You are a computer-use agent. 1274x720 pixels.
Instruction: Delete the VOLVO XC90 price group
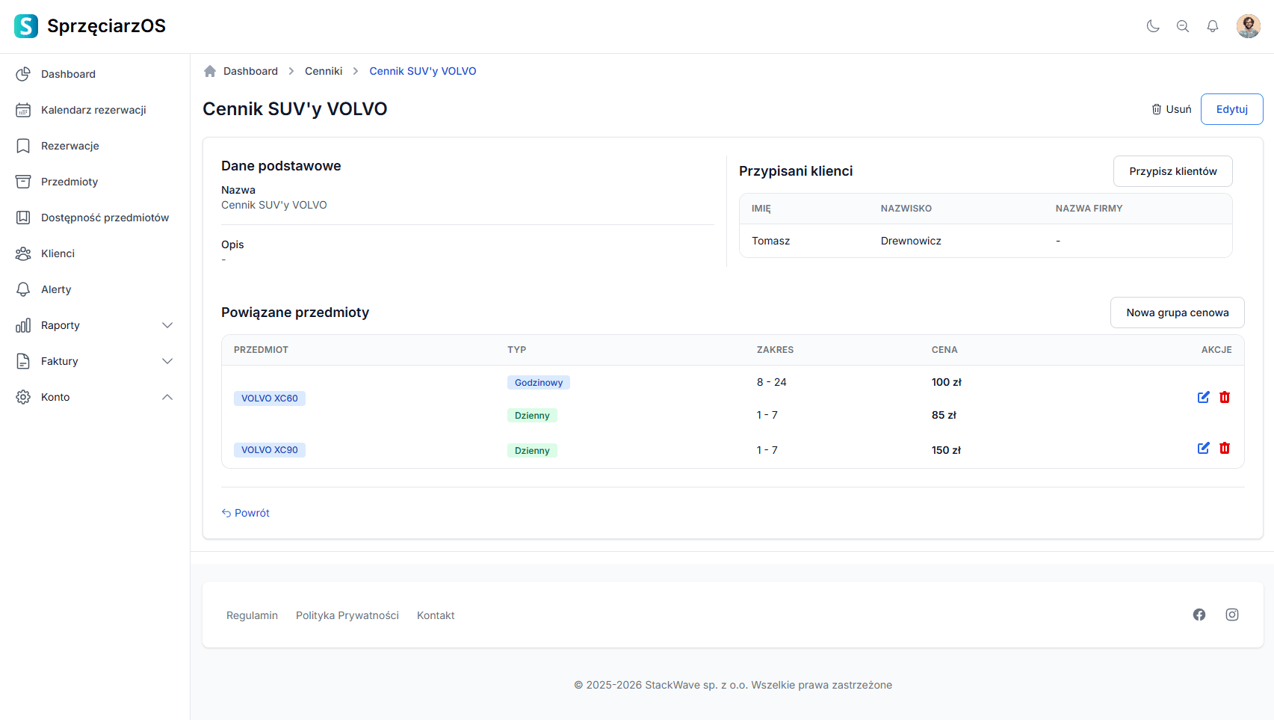pyautogui.click(x=1225, y=448)
